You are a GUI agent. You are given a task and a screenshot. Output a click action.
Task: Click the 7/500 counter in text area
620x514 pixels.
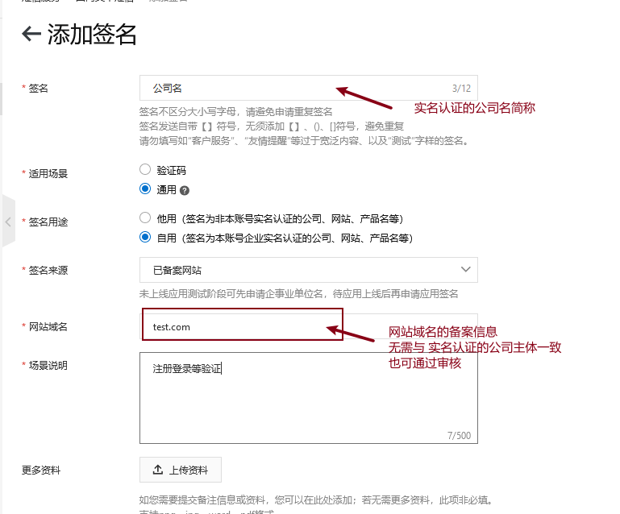[x=459, y=436]
